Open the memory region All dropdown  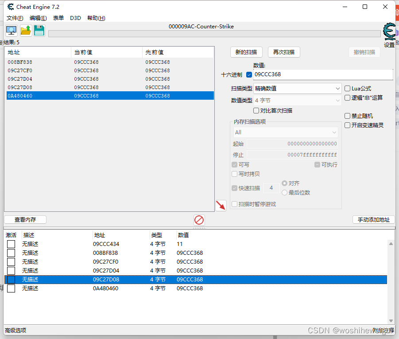286,132
